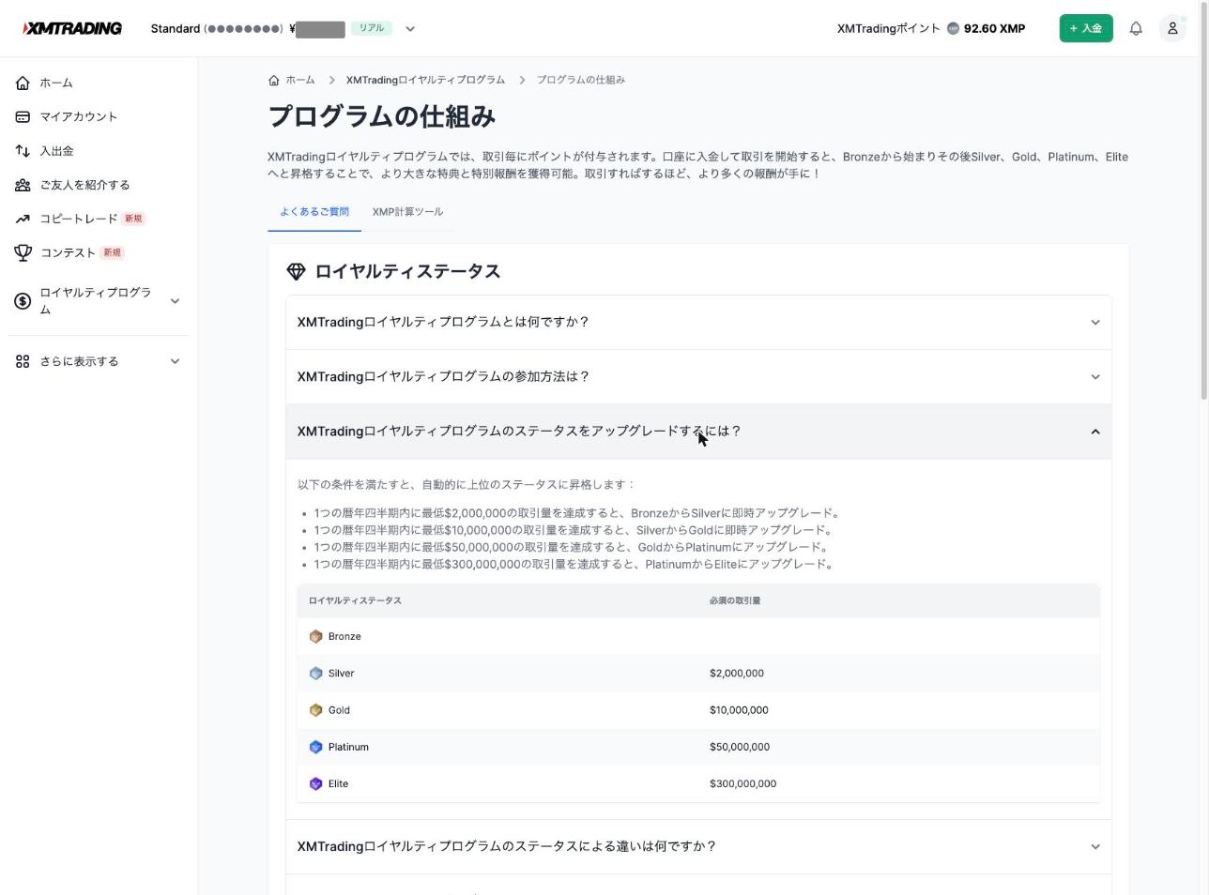Click the $50,000,000 Platinum table cell

(x=740, y=747)
